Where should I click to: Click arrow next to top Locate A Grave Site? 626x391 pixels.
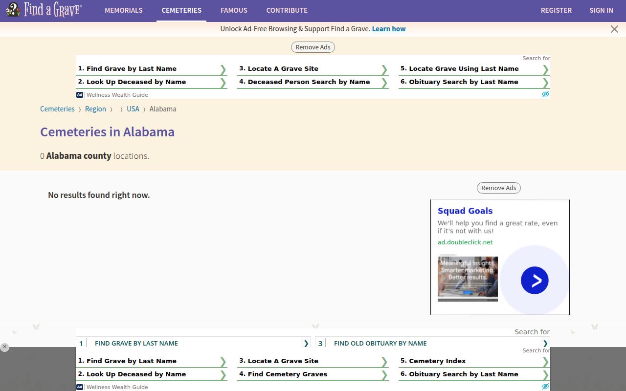pyautogui.click(x=384, y=69)
